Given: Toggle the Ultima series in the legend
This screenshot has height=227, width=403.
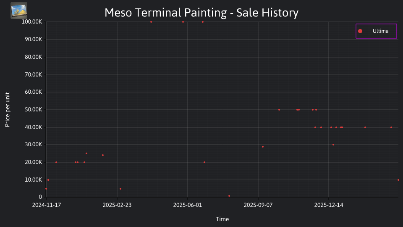Looking at the screenshot, I should pos(376,31).
